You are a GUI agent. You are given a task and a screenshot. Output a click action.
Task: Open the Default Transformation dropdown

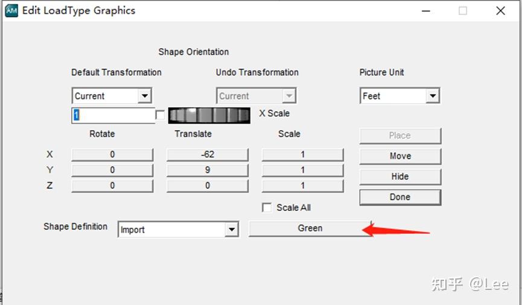pyautogui.click(x=112, y=96)
